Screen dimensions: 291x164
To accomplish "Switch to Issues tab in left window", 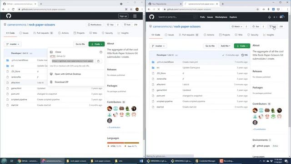I will [24, 33].
